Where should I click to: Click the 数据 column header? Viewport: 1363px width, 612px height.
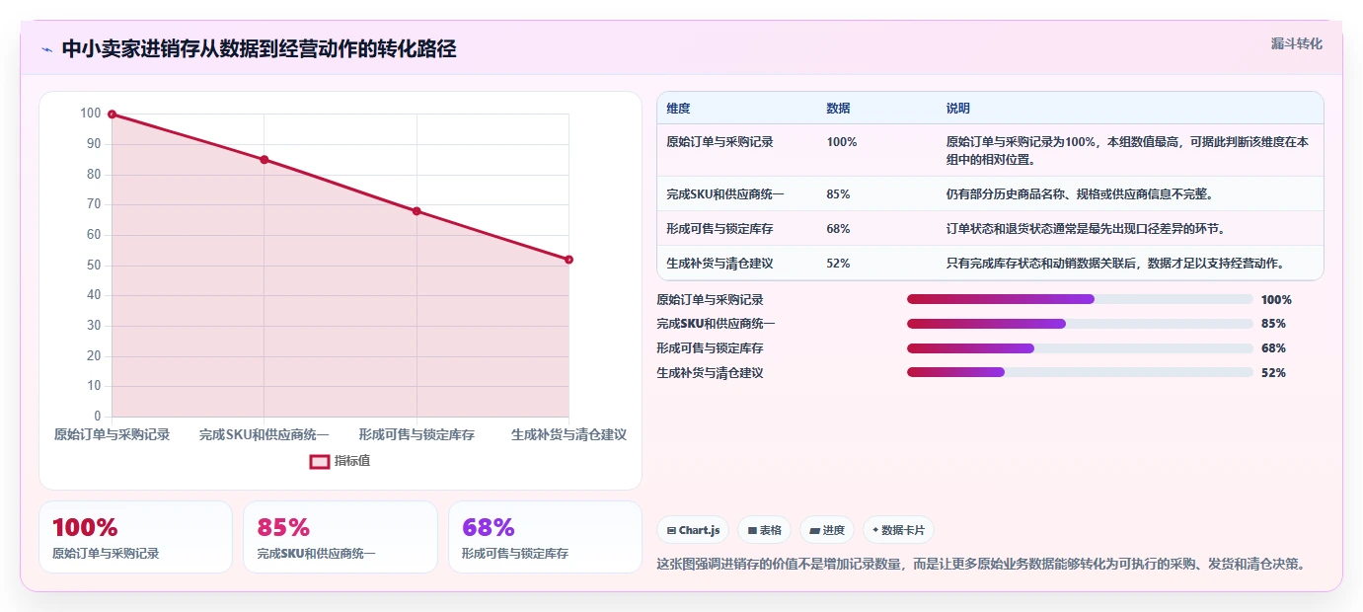click(x=838, y=109)
